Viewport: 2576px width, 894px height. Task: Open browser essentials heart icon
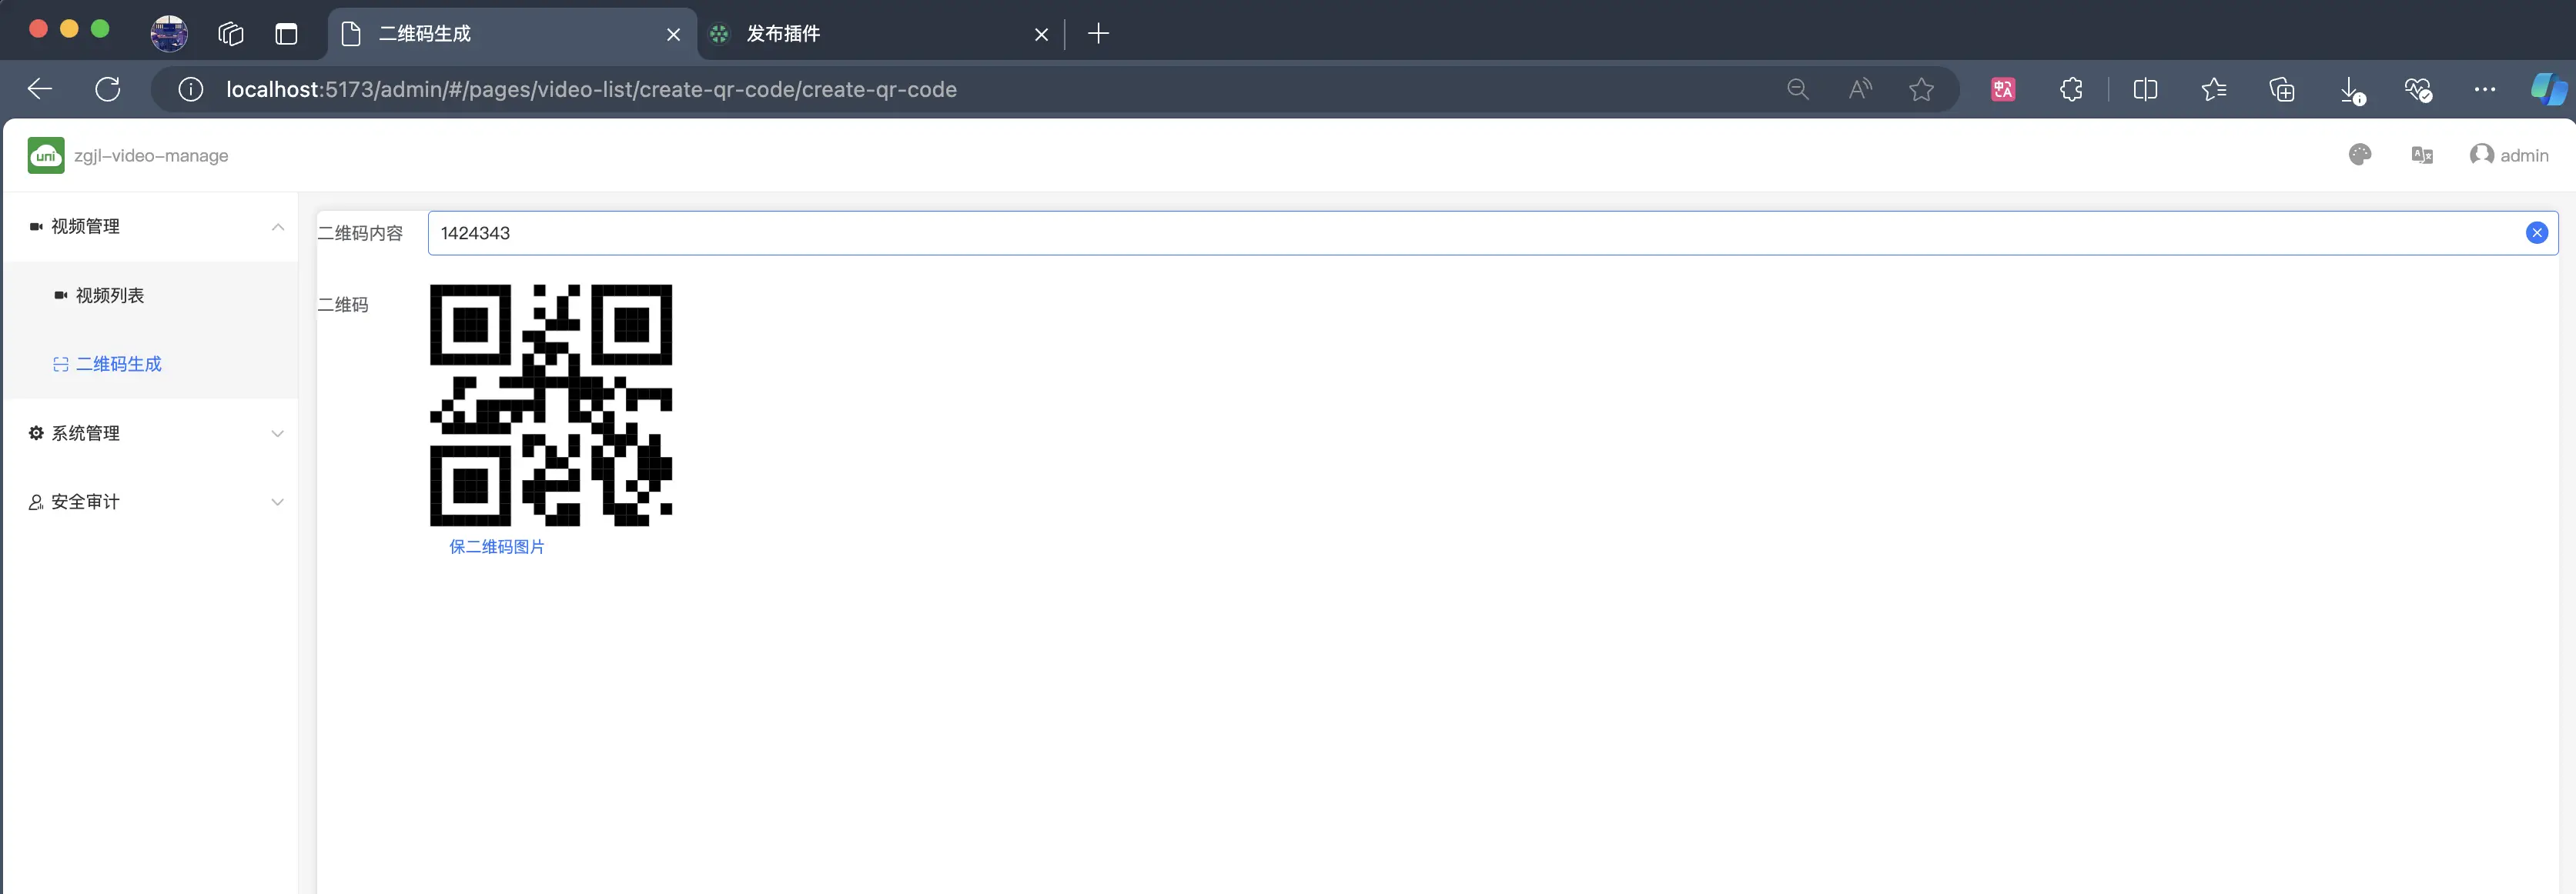pyautogui.click(x=2418, y=90)
